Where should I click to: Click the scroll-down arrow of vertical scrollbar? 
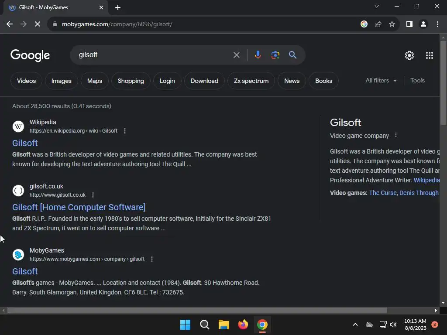point(443,303)
